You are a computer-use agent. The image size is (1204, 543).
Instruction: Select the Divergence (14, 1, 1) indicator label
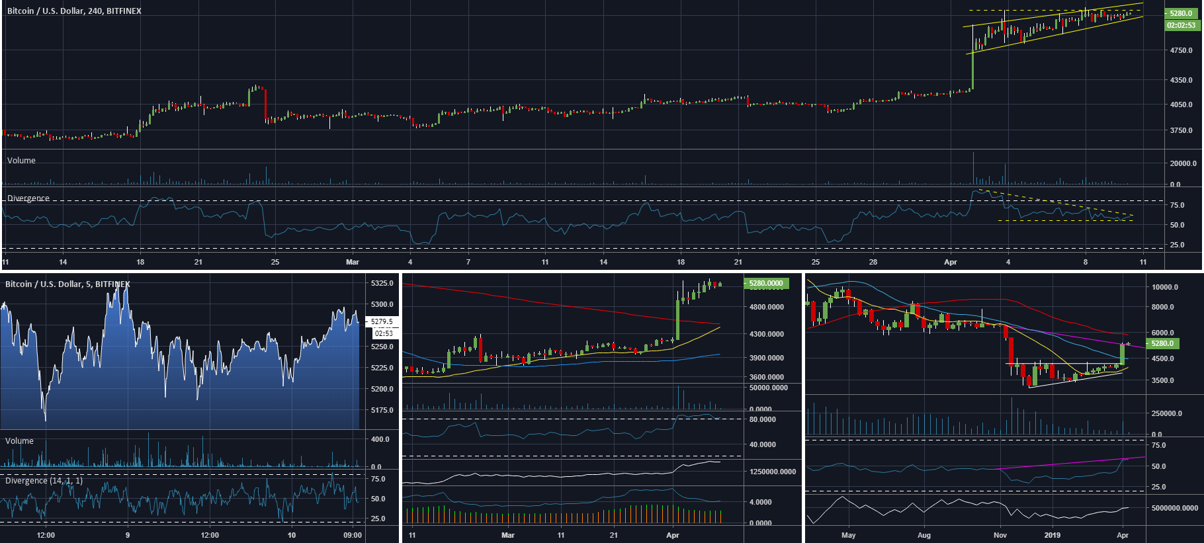click(x=44, y=480)
